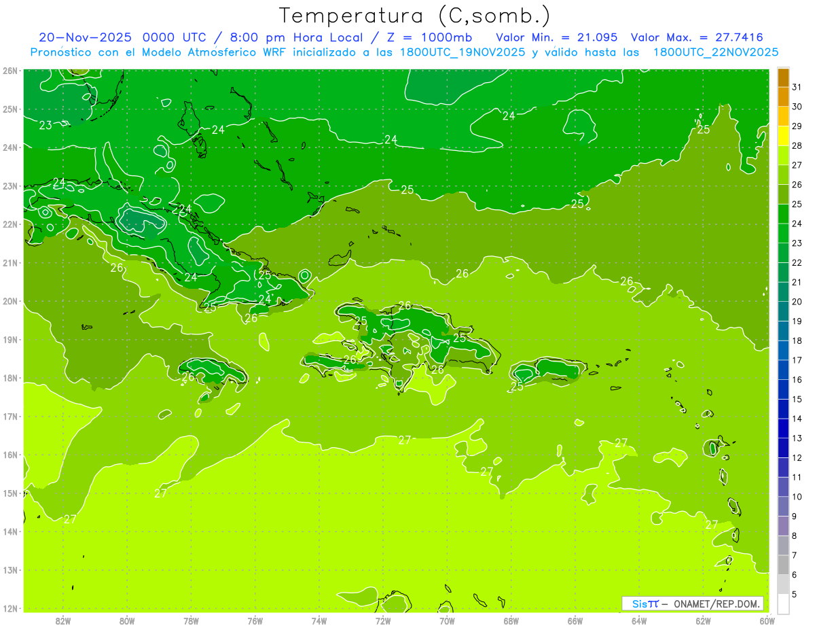Click the 'Temperatura (C,somb.)' title
Image resolution: width=815 pixels, height=630 pixels.
click(x=414, y=15)
